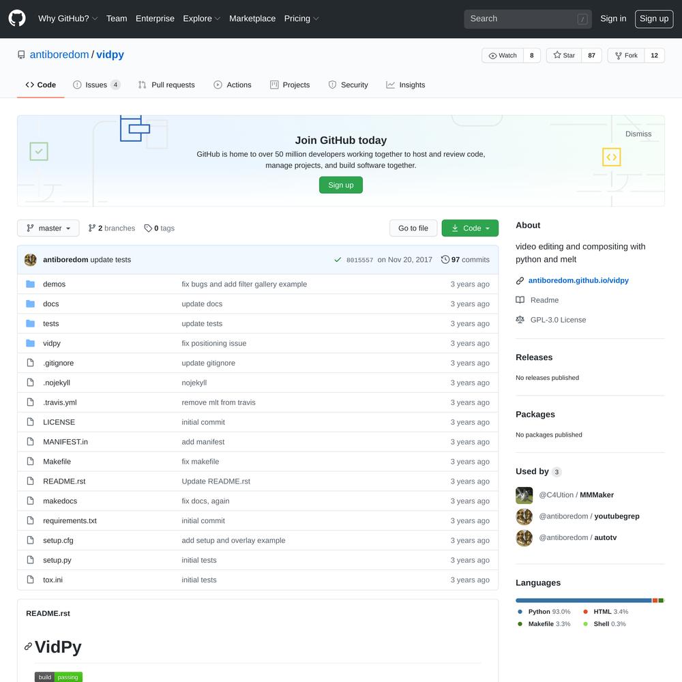This screenshot has width=682, height=682.
Task: Open the green Code download dropdown
Action: click(470, 228)
